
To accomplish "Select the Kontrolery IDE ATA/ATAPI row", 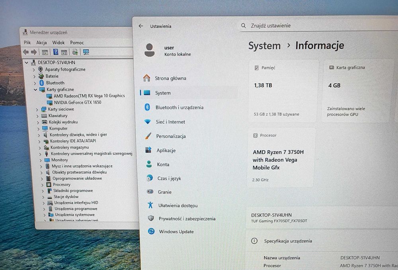I will (73, 141).
